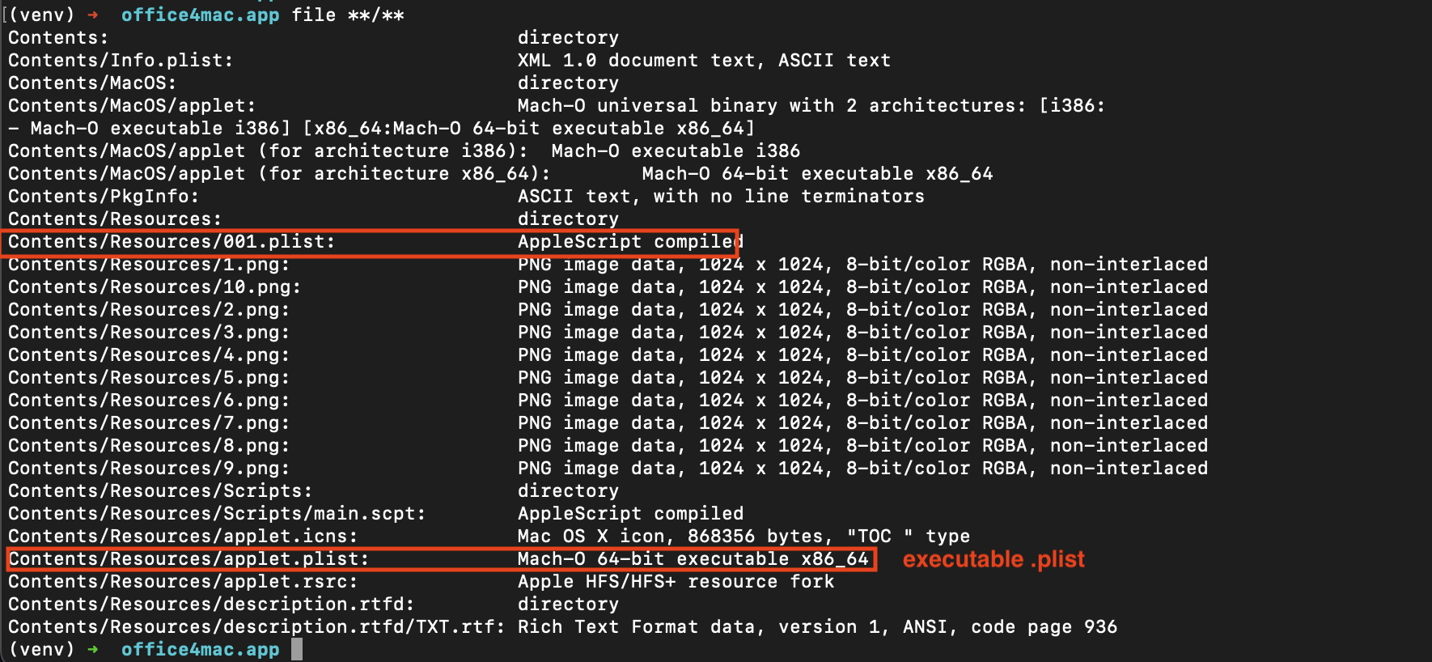Click the "ASCII text, with no line terminators" text
The image size is (1432, 662).
point(720,197)
